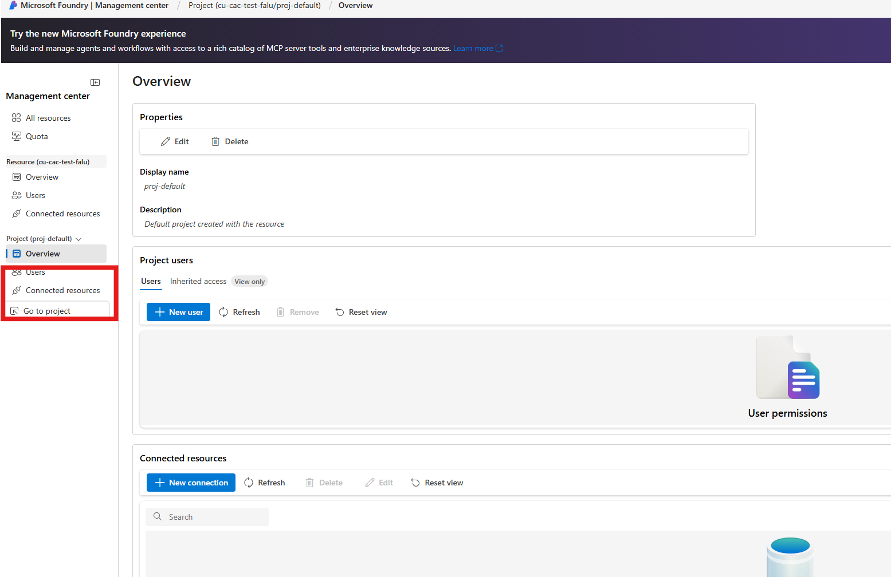Click the Default project created description text
Image resolution: width=891 pixels, height=577 pixels.
[214, 224]
